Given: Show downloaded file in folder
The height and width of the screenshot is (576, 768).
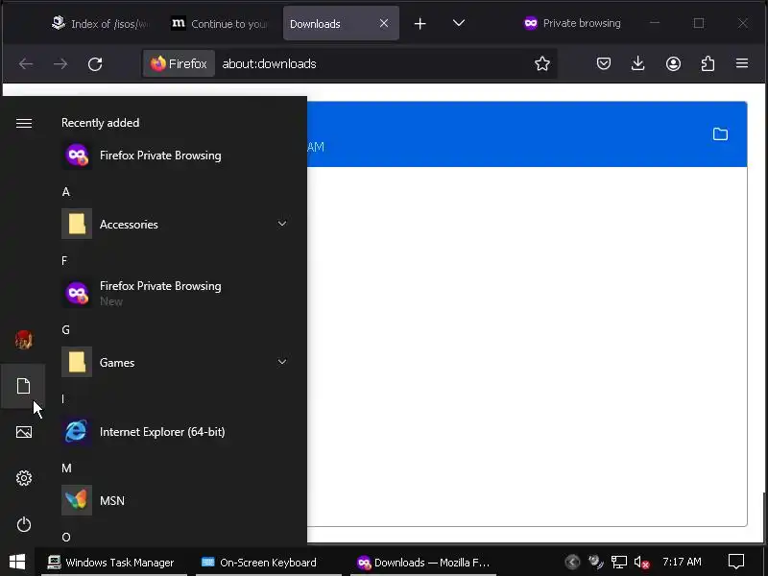Looking at the screenshot, I should tap(720, 134).
